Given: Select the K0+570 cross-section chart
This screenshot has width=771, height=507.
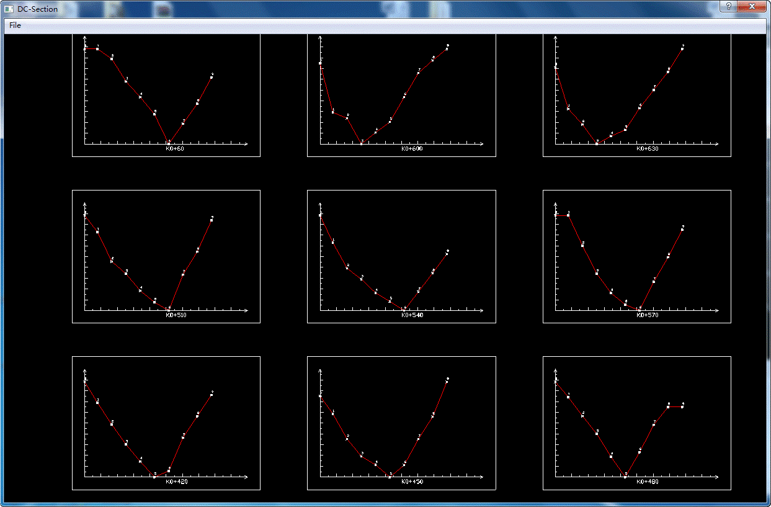Looking at the screenshot, I should pyautogui.click(x=636, y=256).
